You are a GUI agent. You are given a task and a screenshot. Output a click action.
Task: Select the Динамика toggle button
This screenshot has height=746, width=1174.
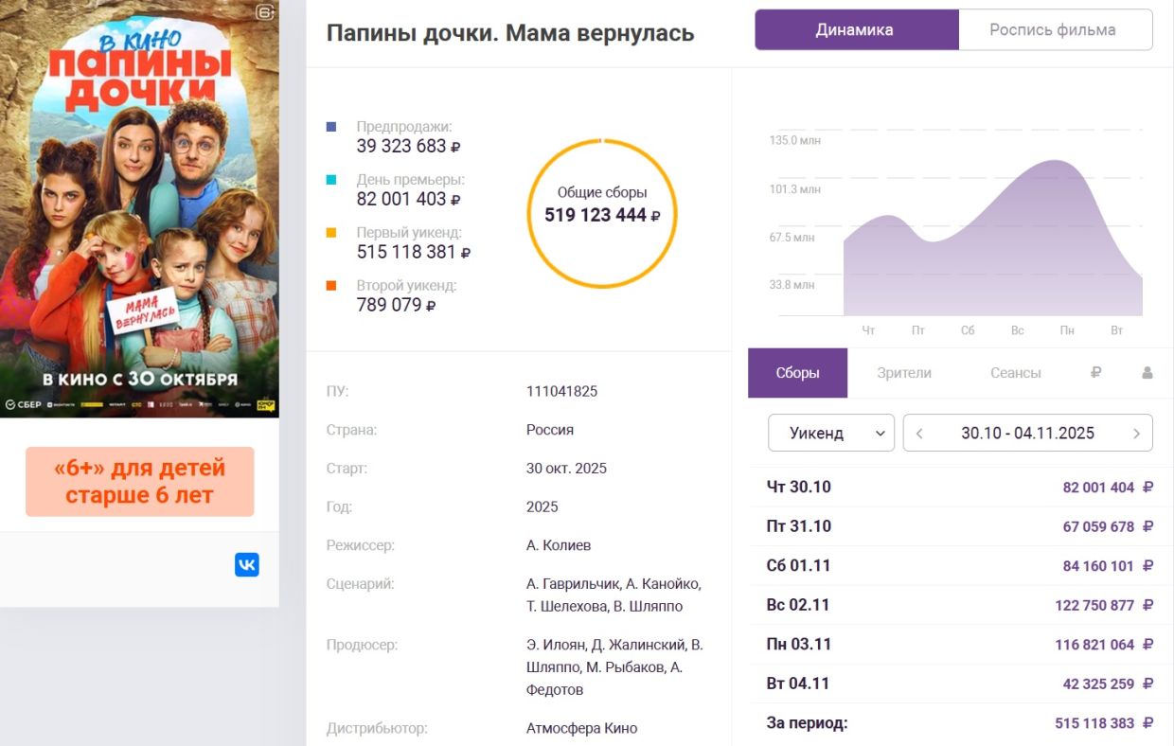[855, 30]
